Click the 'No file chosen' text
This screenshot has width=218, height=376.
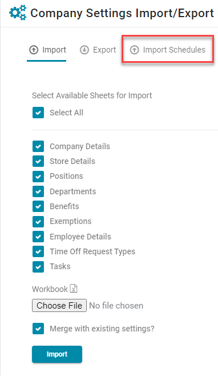pyautogui.click(x=116, y=306)
